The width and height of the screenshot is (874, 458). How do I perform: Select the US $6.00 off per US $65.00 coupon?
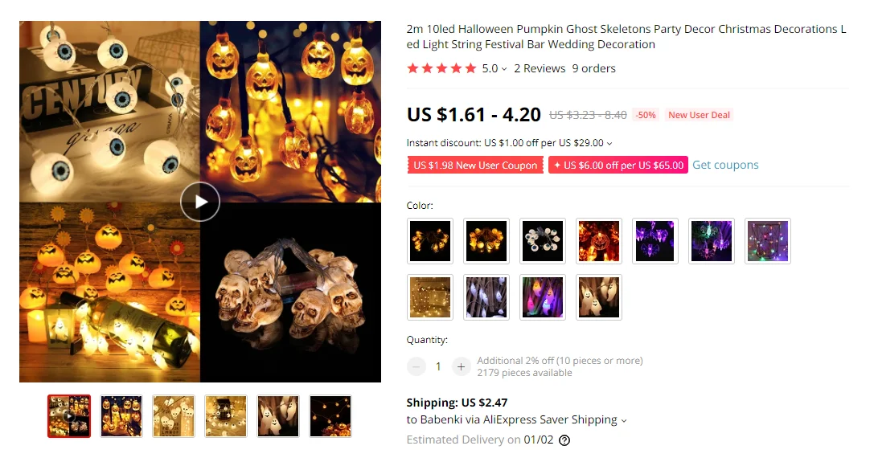(x=618, y=165)
